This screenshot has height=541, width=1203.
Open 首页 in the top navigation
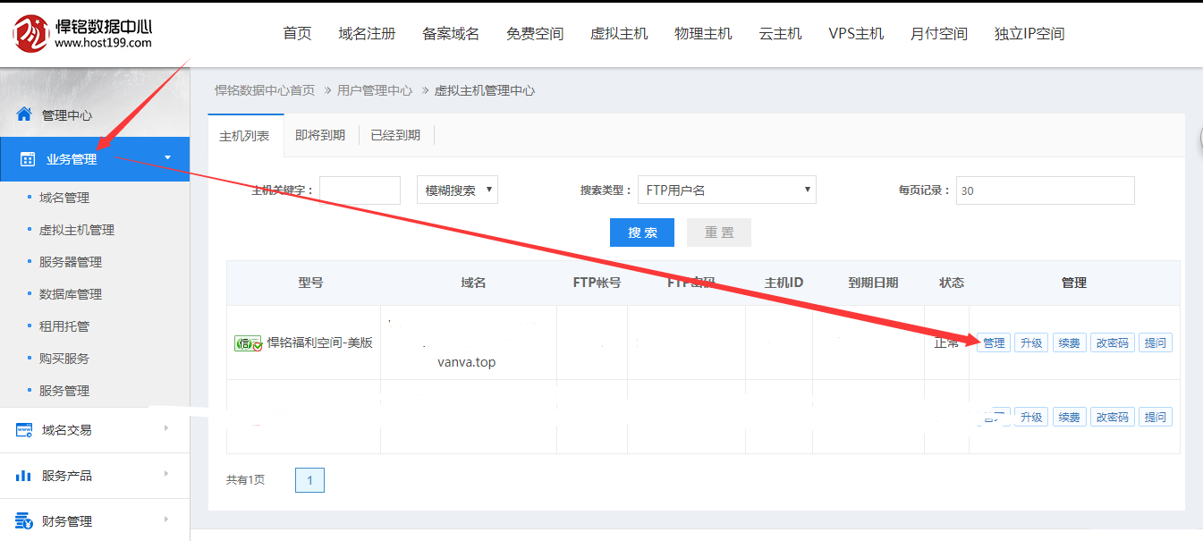(x=297, y=33)
